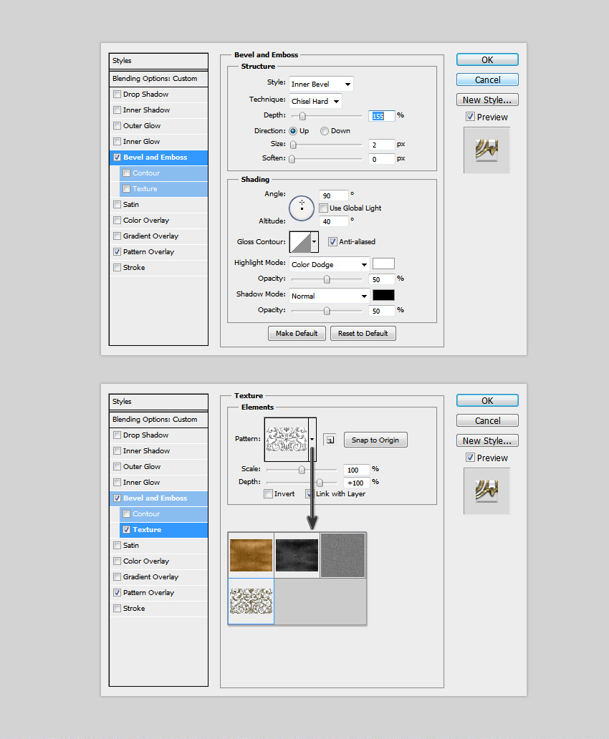The width and height of the screenshot is (609, 739).
Task: Open the Highlight Mode dropdown
Action: click(x=330, y=264)
